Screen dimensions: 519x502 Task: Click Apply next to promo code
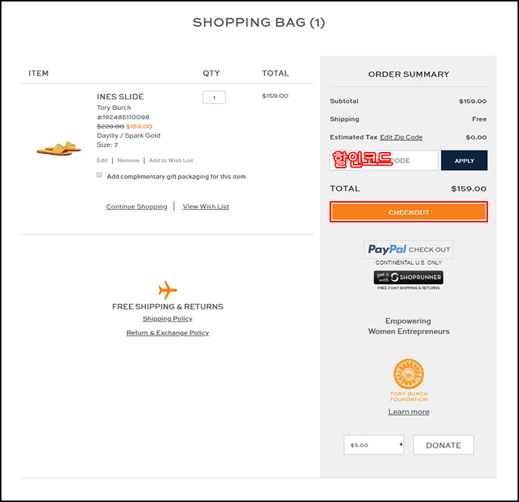tap(464, 160)
